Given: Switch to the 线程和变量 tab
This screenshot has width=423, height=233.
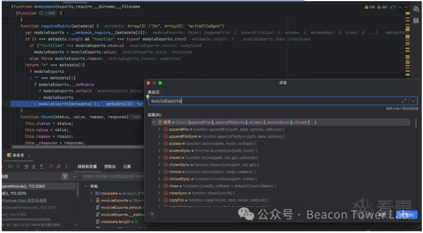Looking at the screenshot, I should click(x=87, y=167).
